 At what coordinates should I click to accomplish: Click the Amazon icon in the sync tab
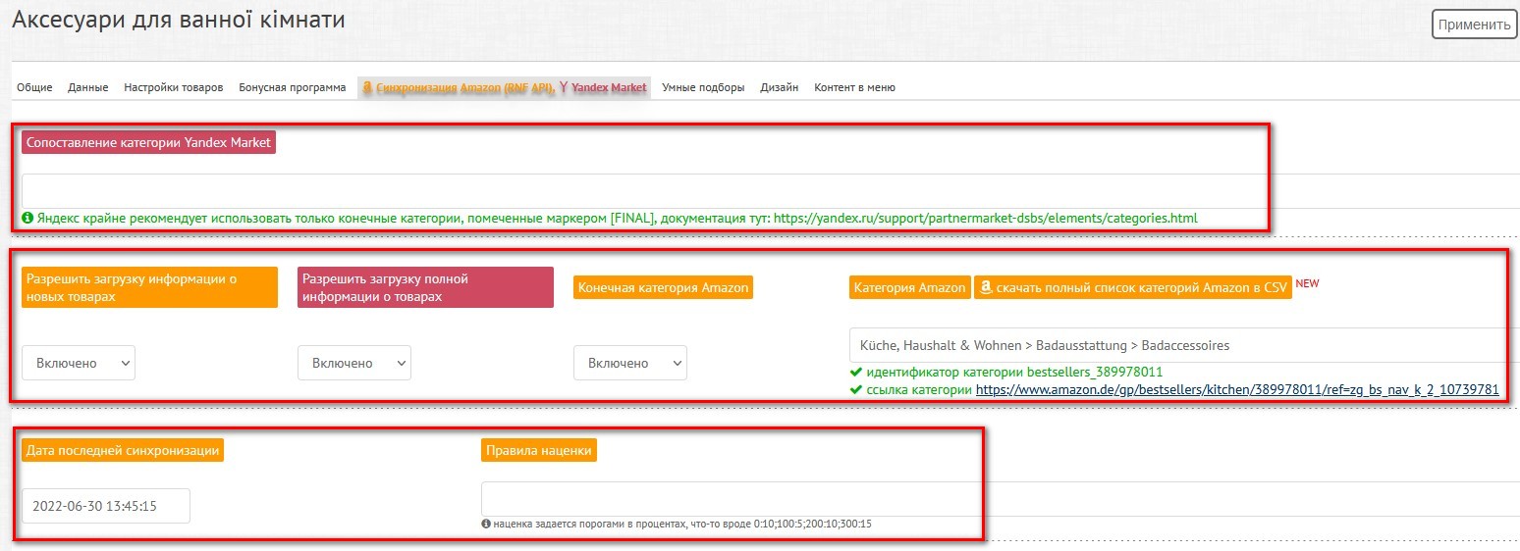pos(367,87)
